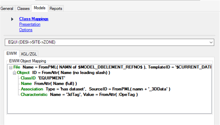Switch to the General tab
This screenshot has height=125, width=220.
[7, 9]
